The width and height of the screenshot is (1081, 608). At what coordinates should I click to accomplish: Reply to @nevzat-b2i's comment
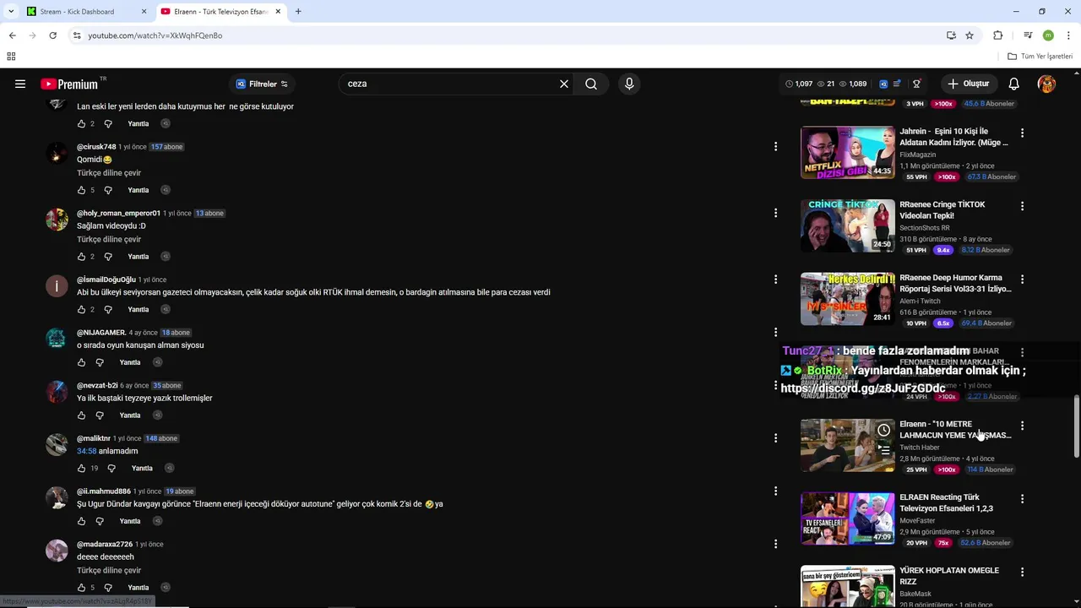130,415
